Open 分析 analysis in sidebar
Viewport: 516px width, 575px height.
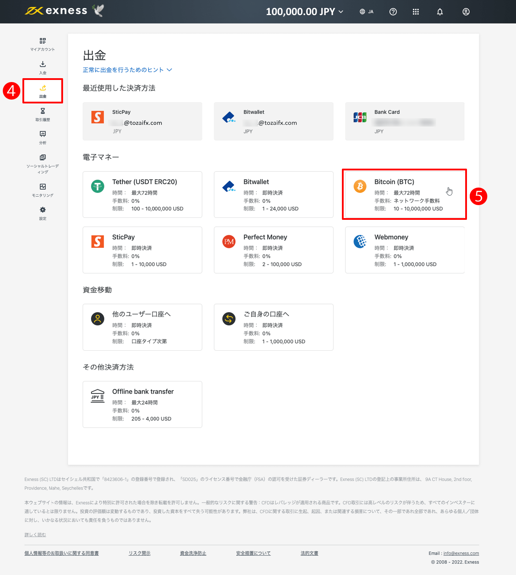pos(43,138)
